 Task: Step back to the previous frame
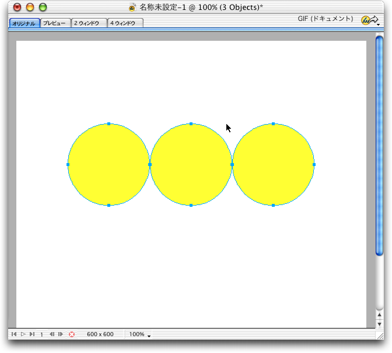pos(52,334)
